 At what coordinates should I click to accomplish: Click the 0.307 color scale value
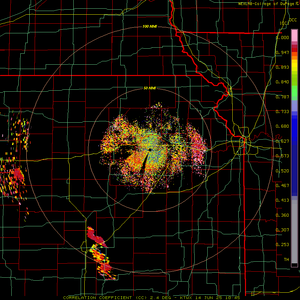click(x=282, y=230)
